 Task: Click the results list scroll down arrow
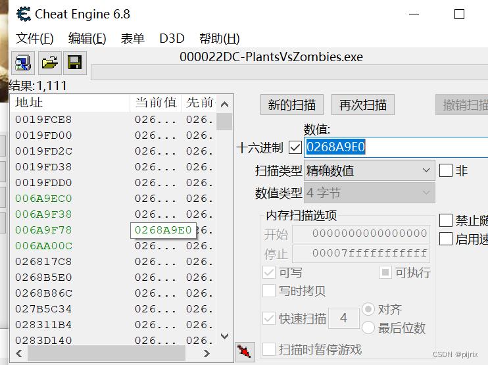click(x=224, y=336)
